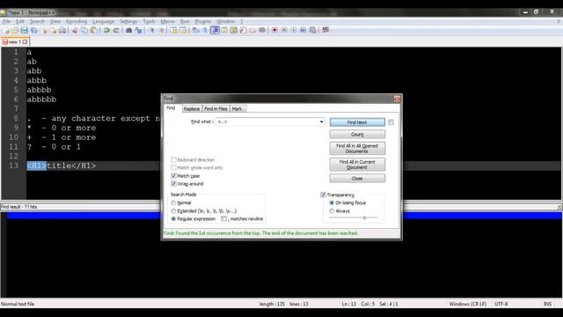Click the stop macro recording icon
Image resolution: width=563 pixels, height=317 pixels.
click(x=284, y=30)
